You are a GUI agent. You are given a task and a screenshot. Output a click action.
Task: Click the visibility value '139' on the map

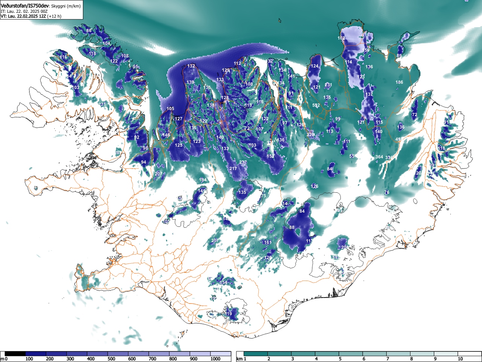click(190, 82)
